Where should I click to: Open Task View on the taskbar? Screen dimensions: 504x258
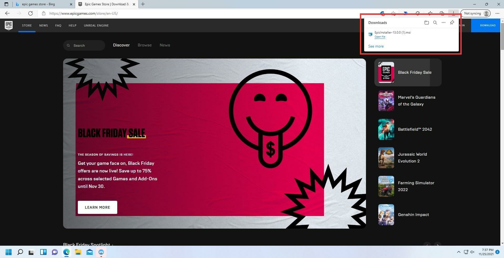point(32,252)
